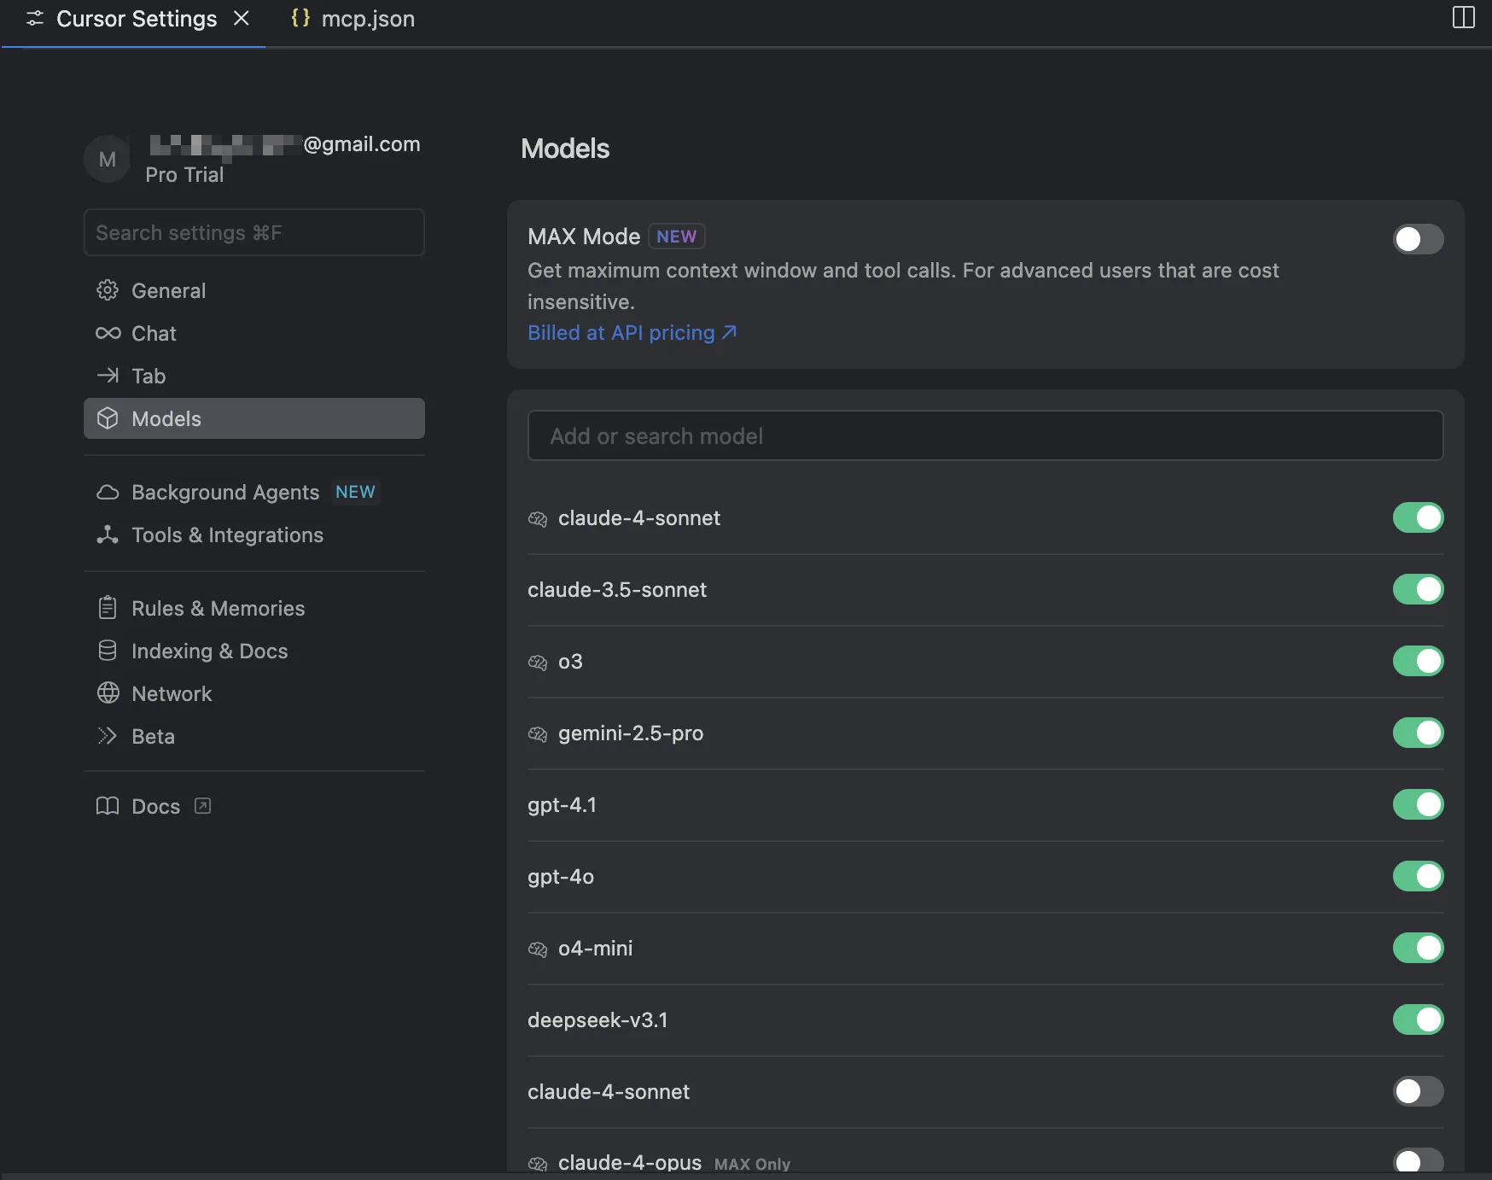Open Network settings via the globe icon
1492x1180 pixels.
coord(108,693)
